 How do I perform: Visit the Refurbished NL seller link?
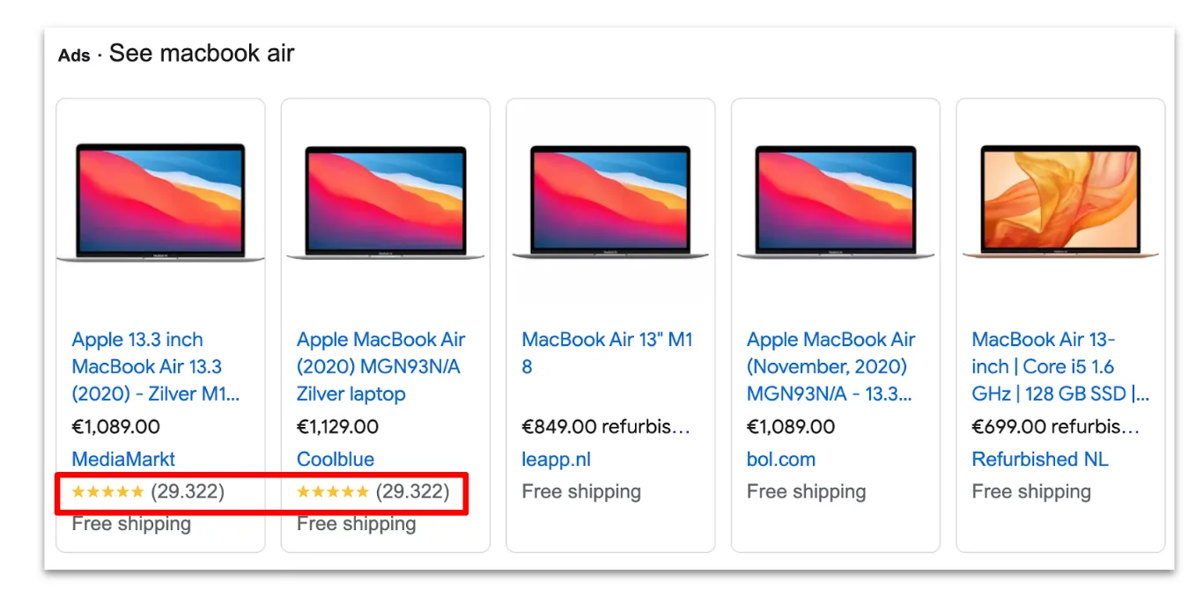tap(1040, 460)
